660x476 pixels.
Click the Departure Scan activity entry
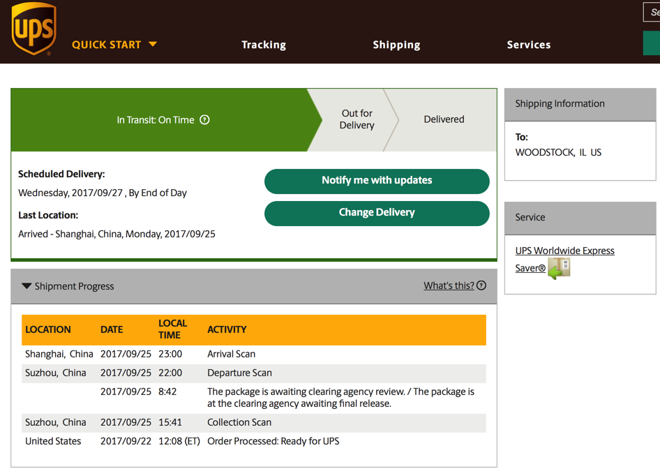[x=239, y=373]
